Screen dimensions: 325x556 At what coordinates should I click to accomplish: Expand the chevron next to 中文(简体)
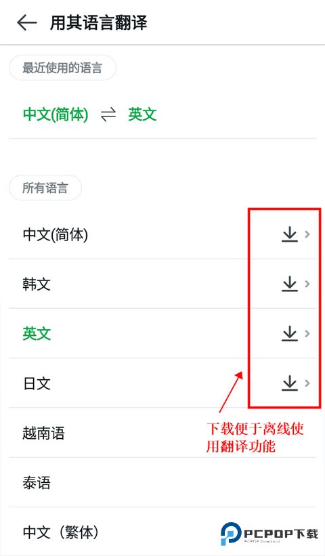point(307,234)
